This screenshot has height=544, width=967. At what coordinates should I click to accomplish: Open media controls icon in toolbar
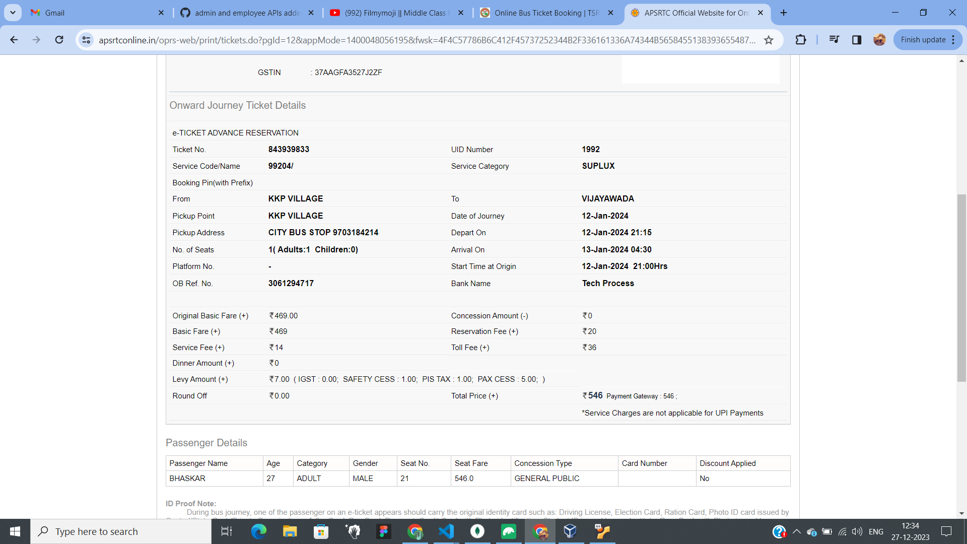click(834, 40)
